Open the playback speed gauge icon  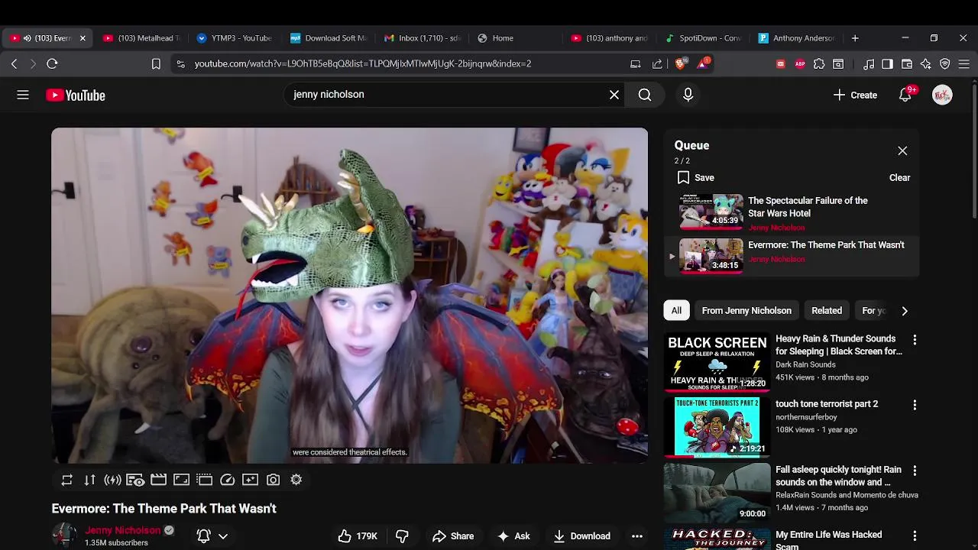click(x=227, y=480)
